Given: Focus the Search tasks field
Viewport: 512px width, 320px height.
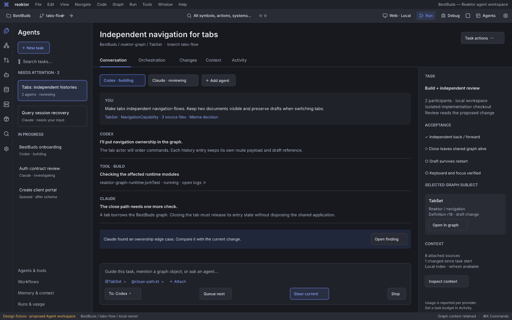Looking at the screenshot, I should click(52, 61).
